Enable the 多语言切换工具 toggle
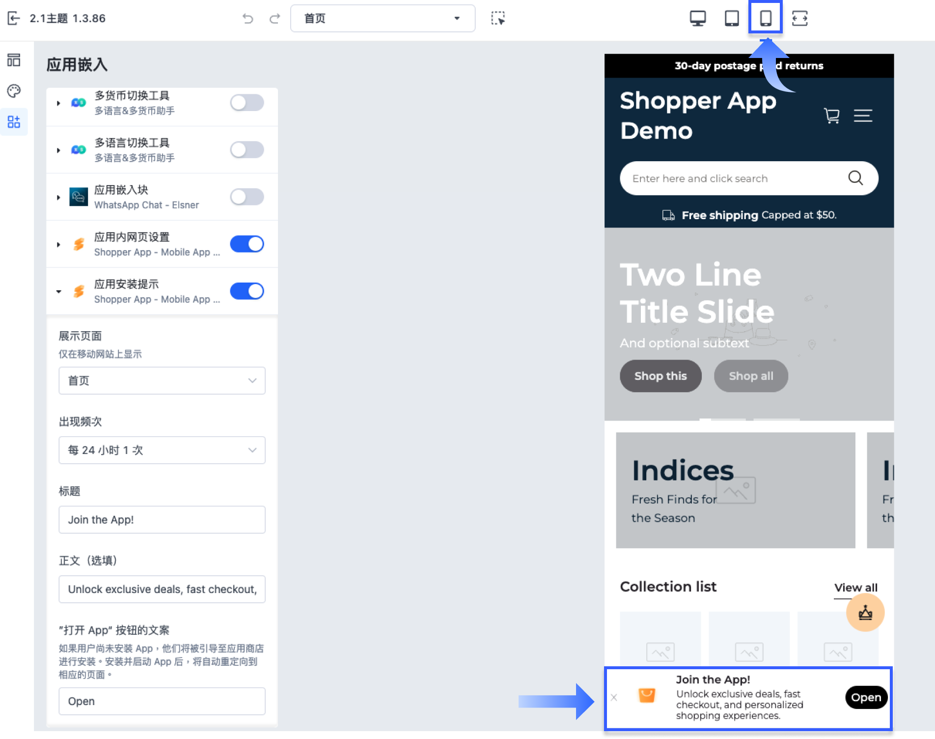This screenshot has height=739, width=935. (x=247, y=150)
